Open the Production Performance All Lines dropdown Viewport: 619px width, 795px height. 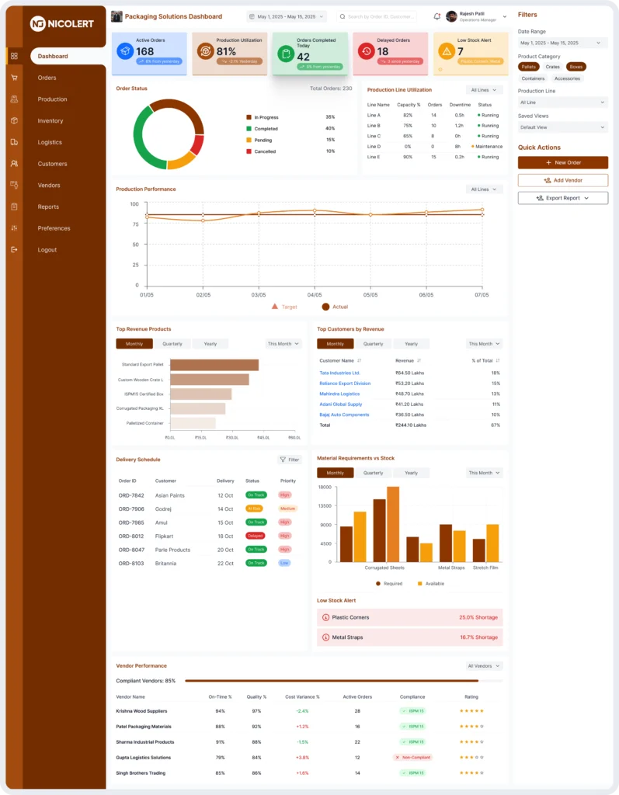[485, 189]
